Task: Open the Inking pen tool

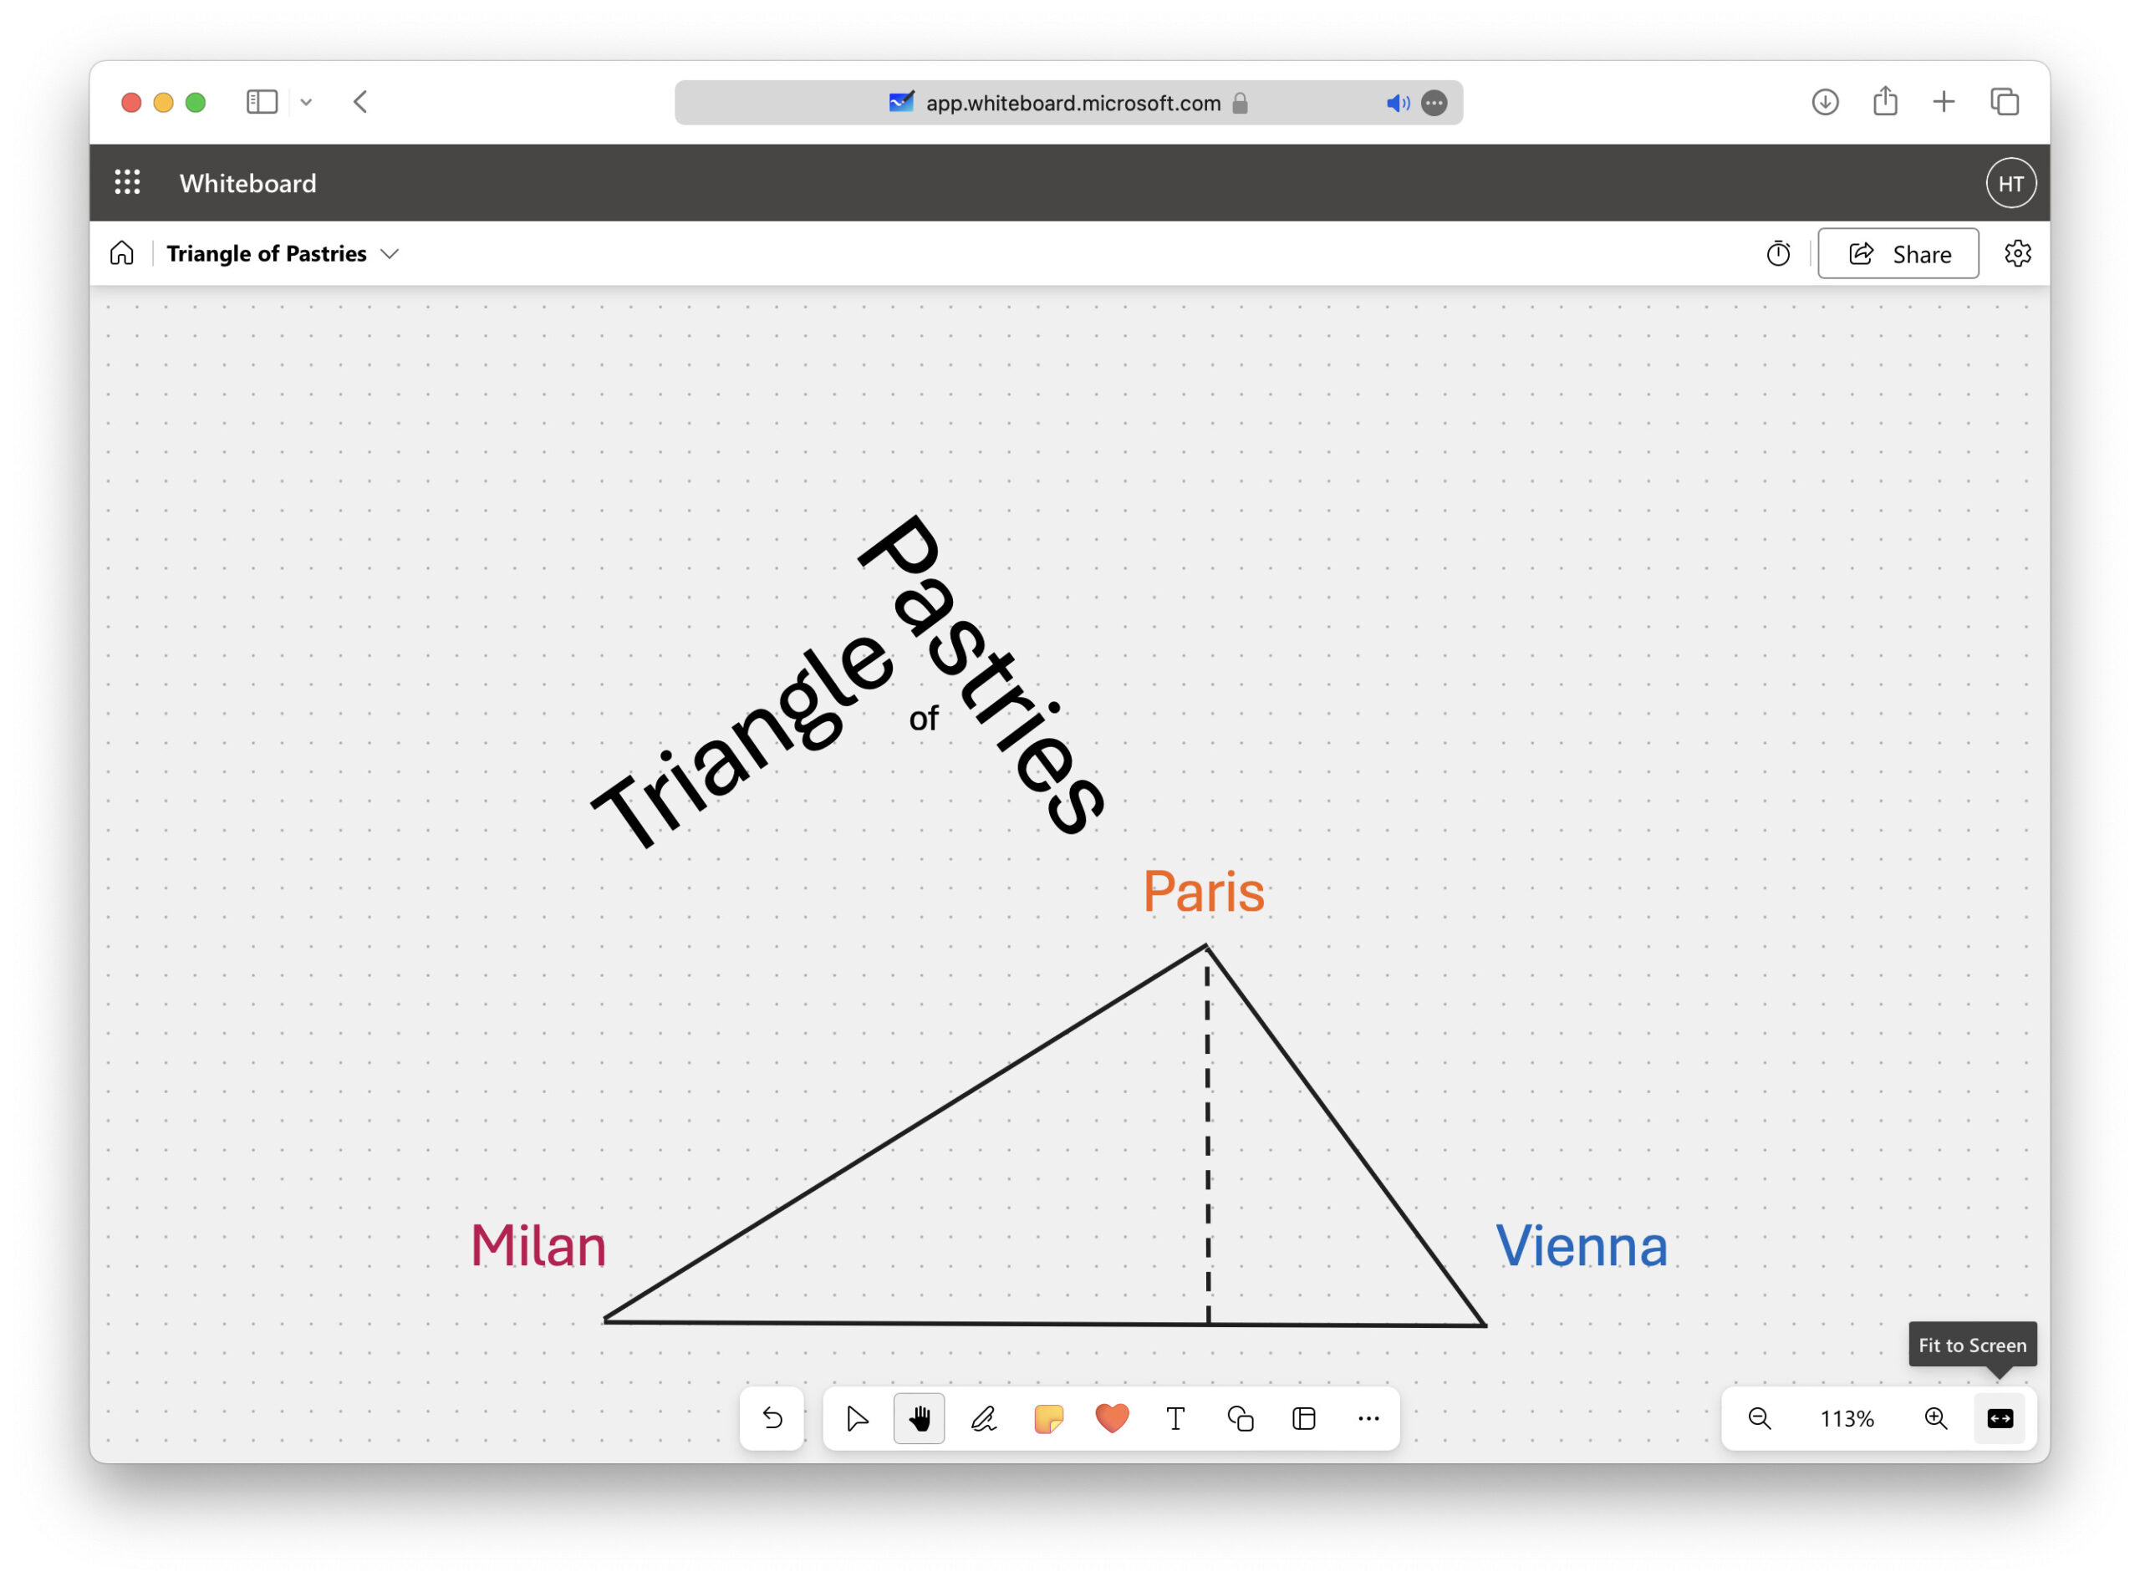Action: [984, 1418]
